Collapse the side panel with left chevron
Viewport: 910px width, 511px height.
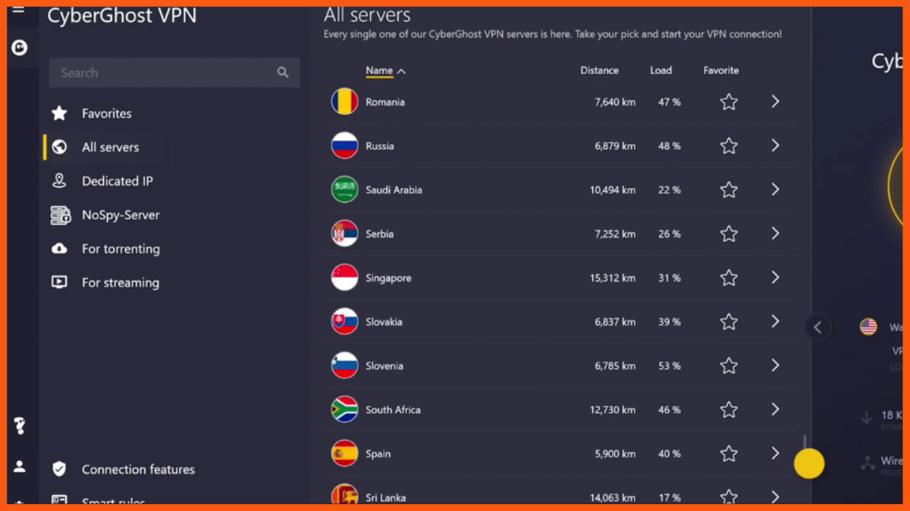click(817, 327)
